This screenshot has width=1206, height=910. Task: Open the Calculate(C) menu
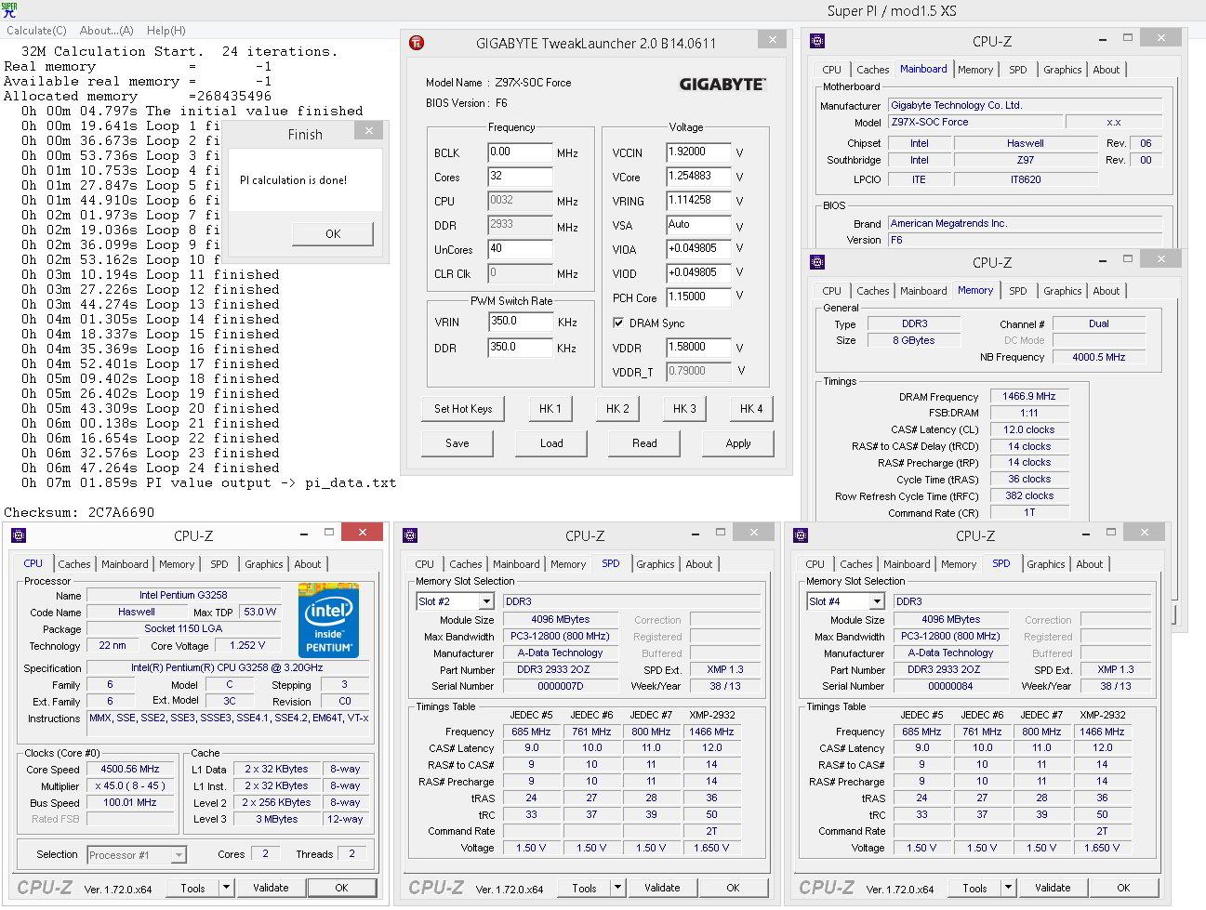[36, 31]
